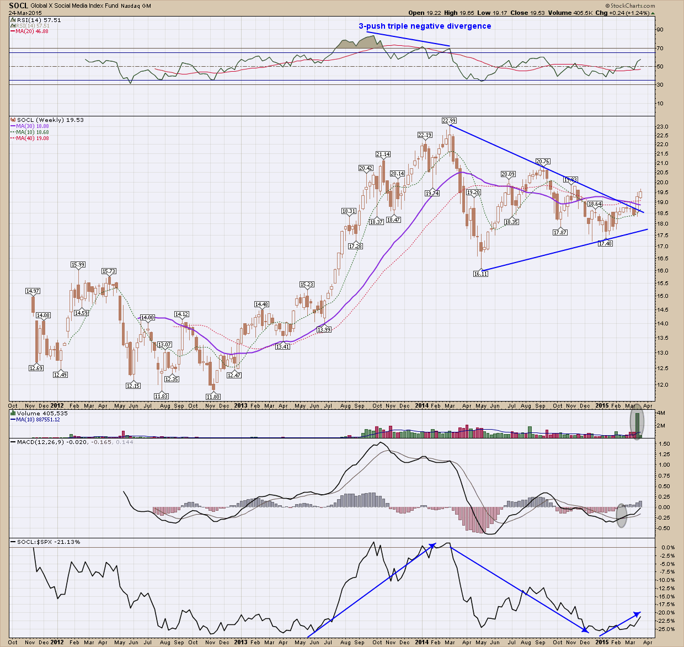Image resolution: width=684 pixels, height=647 pixels.
Task: Click the 12.15 price label
Action: point(133,386)
